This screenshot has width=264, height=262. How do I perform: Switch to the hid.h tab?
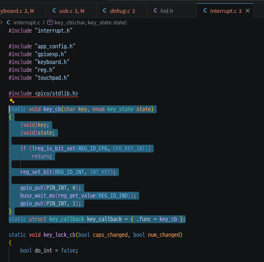click(172, 11)
